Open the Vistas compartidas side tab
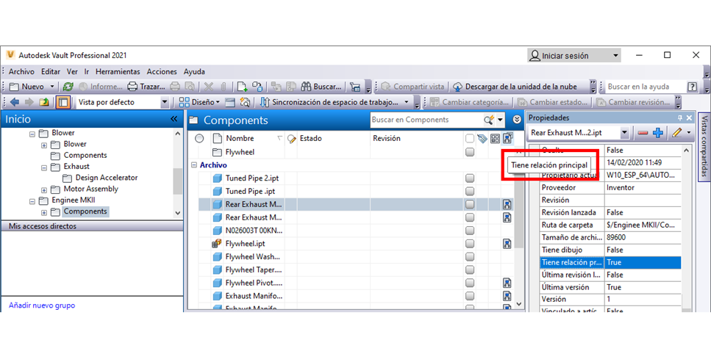Viewport: 711px width, 362px height. [704, 146]
